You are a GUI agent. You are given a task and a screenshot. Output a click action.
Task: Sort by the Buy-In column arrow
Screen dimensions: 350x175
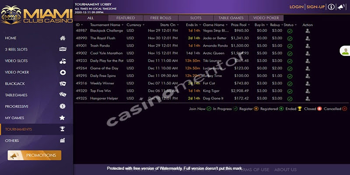coord(267,25)
